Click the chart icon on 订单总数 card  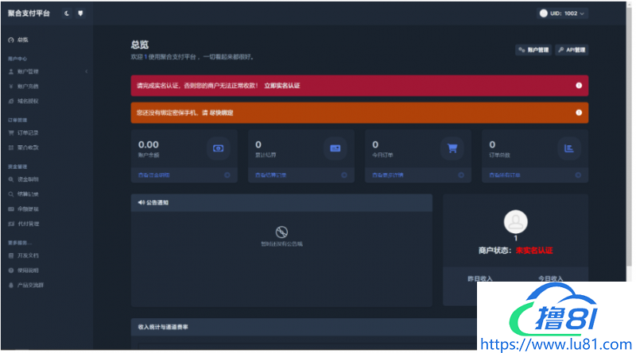pyautogui.click(x=569, y=148)
